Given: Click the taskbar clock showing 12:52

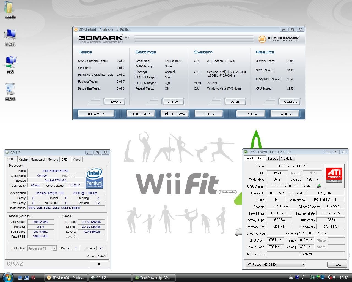Looking at the screenshot, I should tap(344, 278).
